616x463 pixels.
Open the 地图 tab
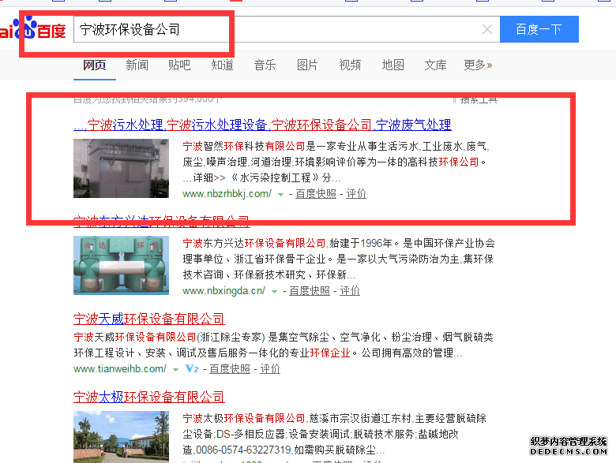click(393, 65)
